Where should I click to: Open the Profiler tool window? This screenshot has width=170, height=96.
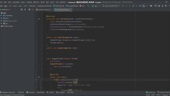(x=41, y=92)
